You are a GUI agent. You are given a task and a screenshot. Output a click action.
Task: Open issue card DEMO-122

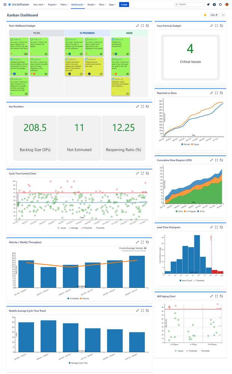[120, 46]
